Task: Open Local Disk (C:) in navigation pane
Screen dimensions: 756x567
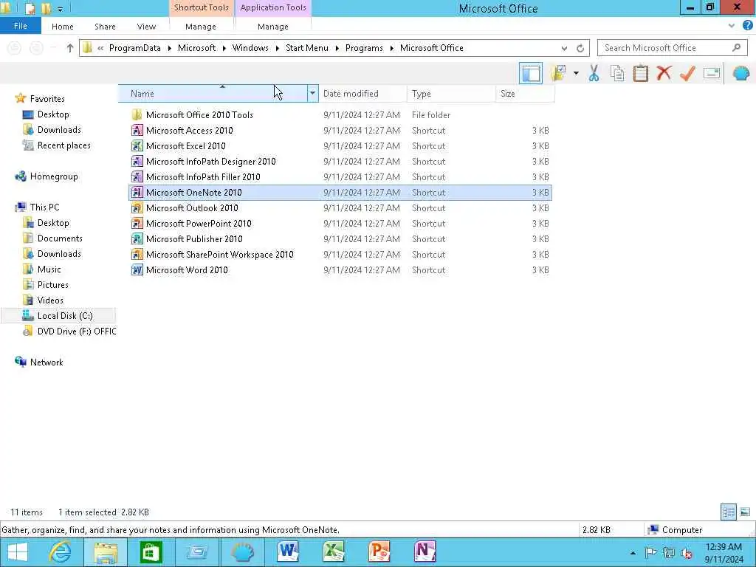Action: coord(59,316)
